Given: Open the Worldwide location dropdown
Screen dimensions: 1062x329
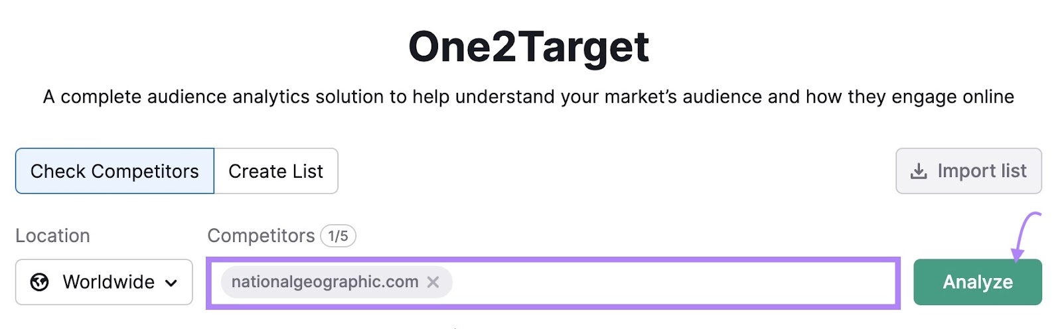Looking at the screenshot, I should coord(104,283).
